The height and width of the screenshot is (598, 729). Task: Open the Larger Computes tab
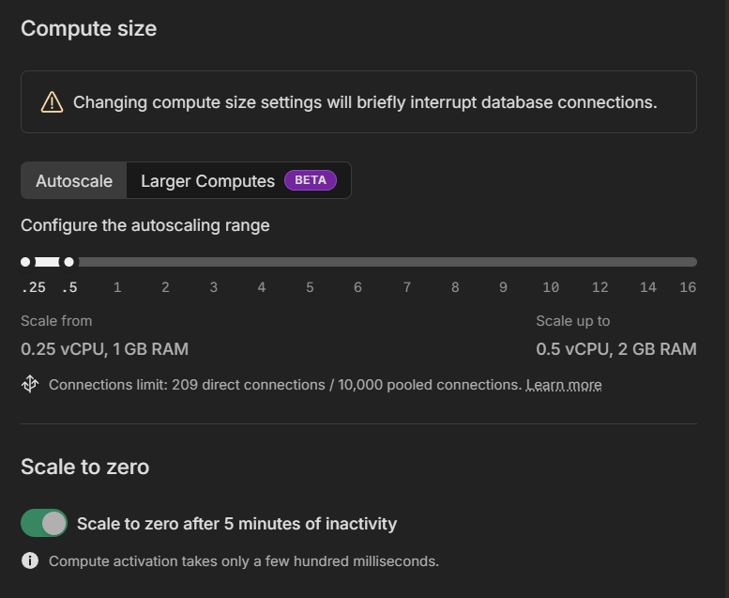point(238,180)
